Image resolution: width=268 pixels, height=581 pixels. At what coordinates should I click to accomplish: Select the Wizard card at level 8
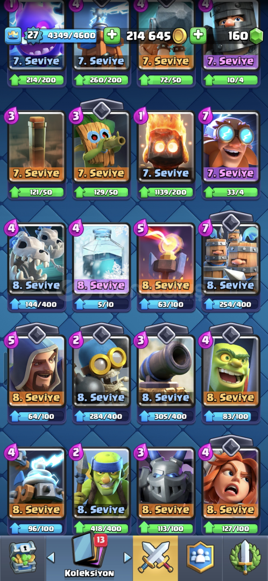[37, 371]
